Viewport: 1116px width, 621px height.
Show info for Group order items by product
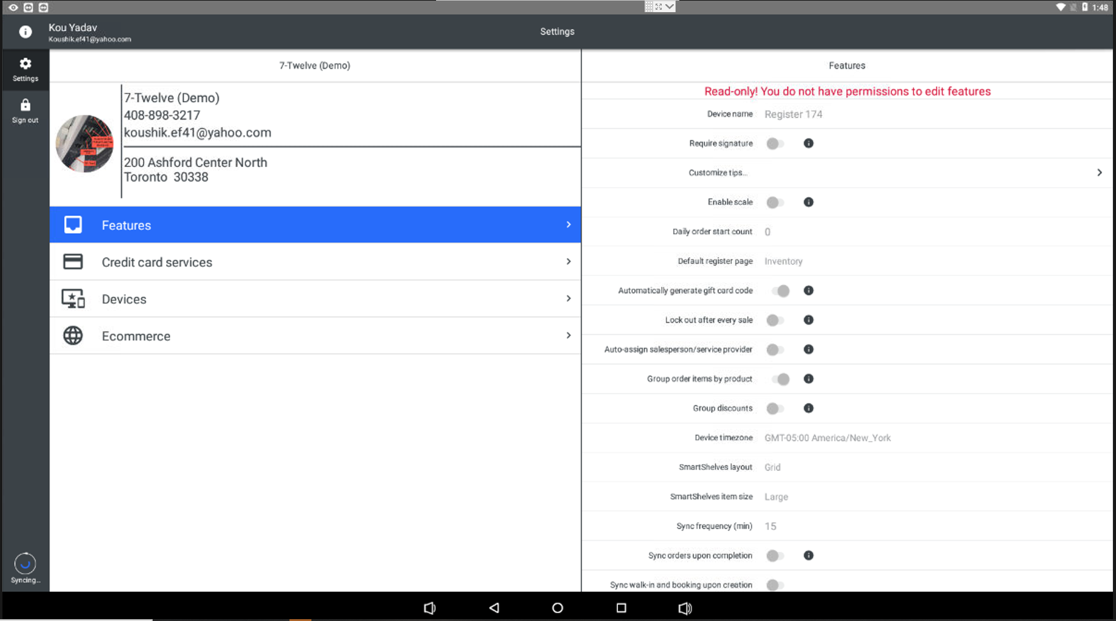(808, 379)
